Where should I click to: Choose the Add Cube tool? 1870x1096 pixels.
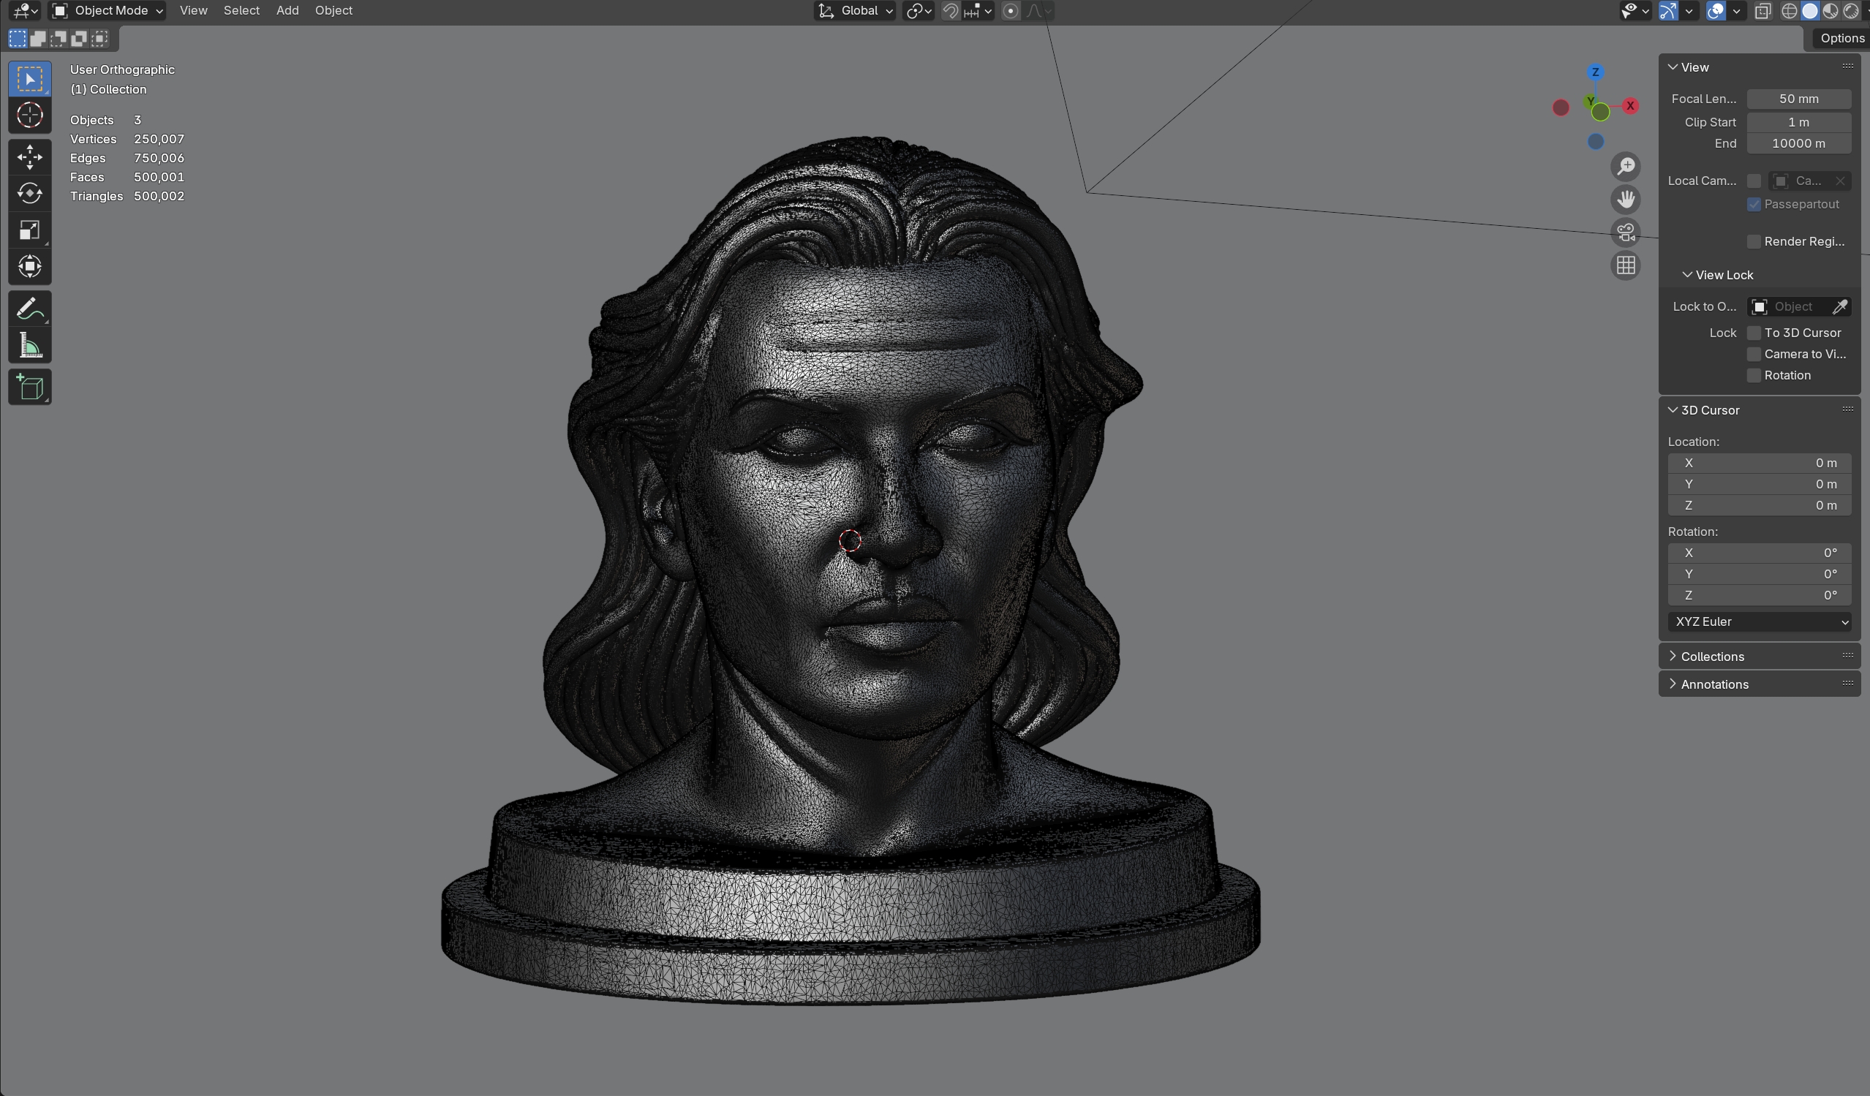click(x=30, y=388)
